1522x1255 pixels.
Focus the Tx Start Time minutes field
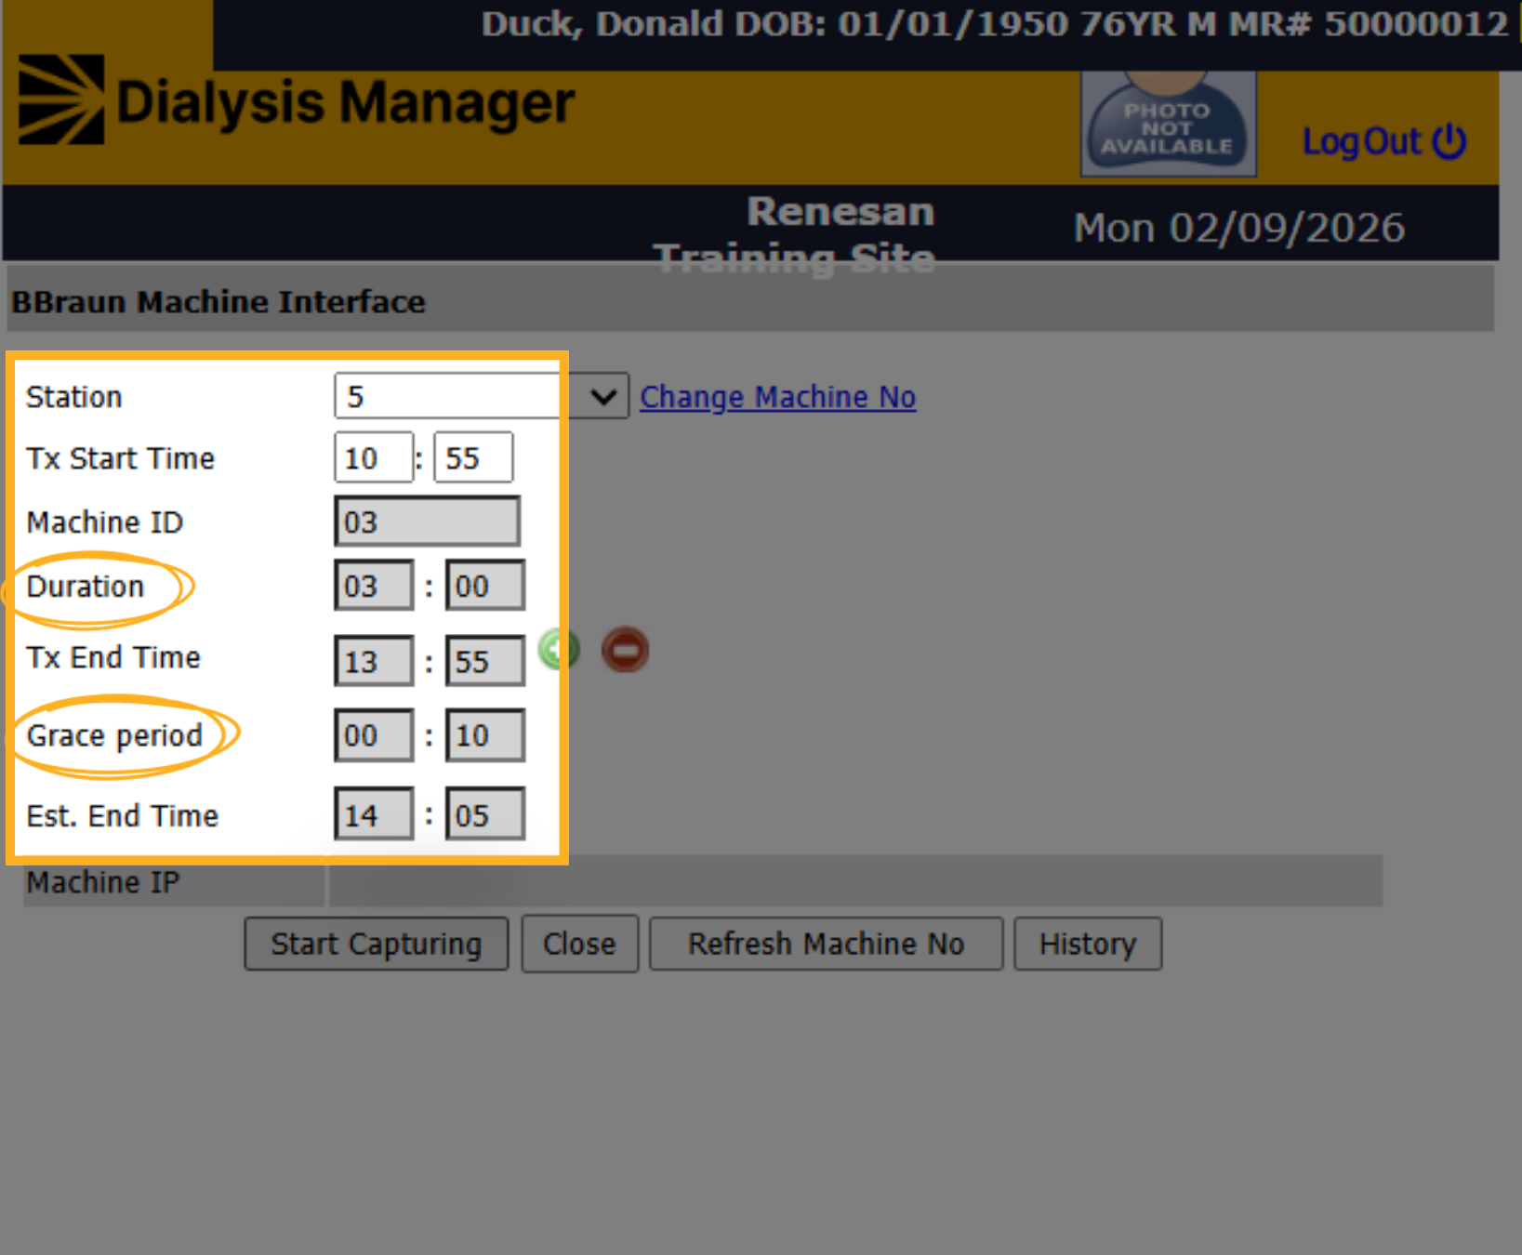point(473,457)
